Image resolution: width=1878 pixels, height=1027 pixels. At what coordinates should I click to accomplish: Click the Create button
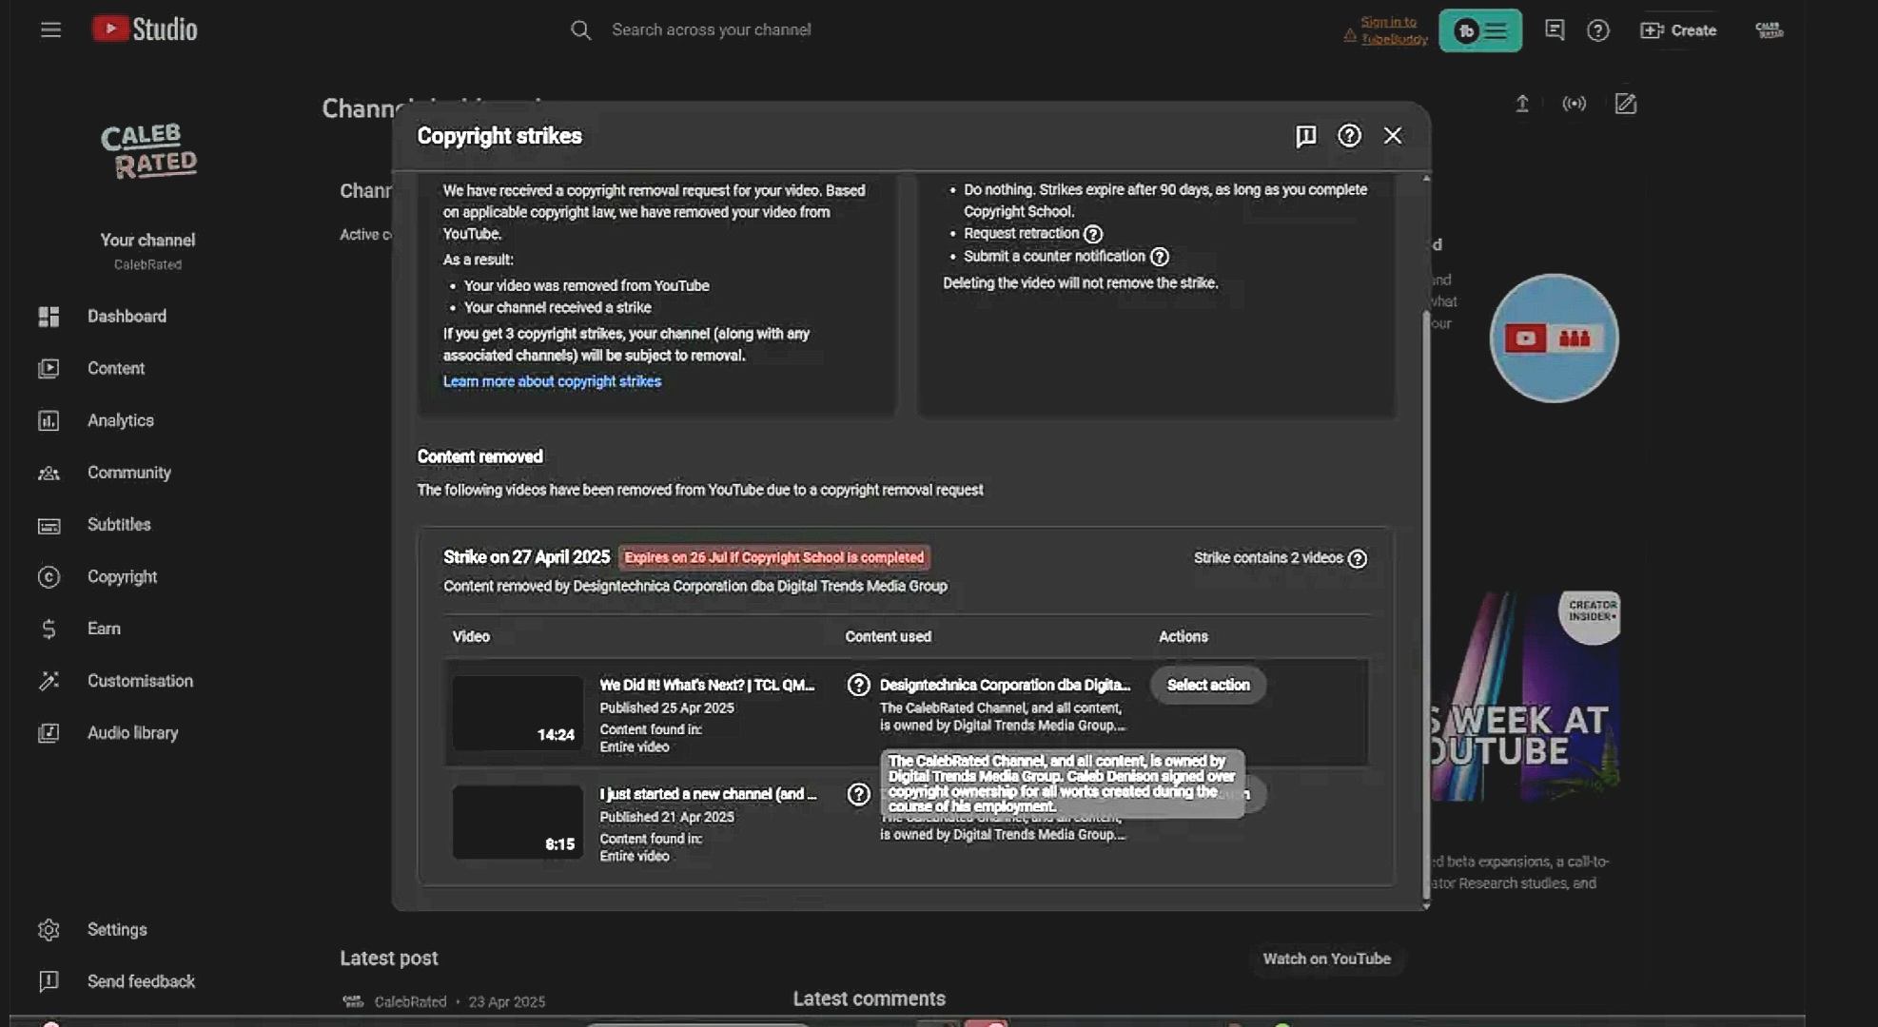(x=1678, y=30)
